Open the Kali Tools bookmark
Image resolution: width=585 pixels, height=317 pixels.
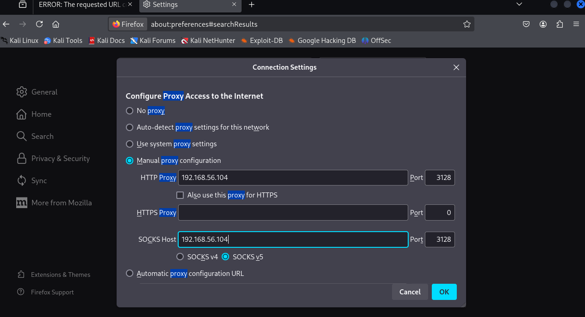[x=63, y=41]
